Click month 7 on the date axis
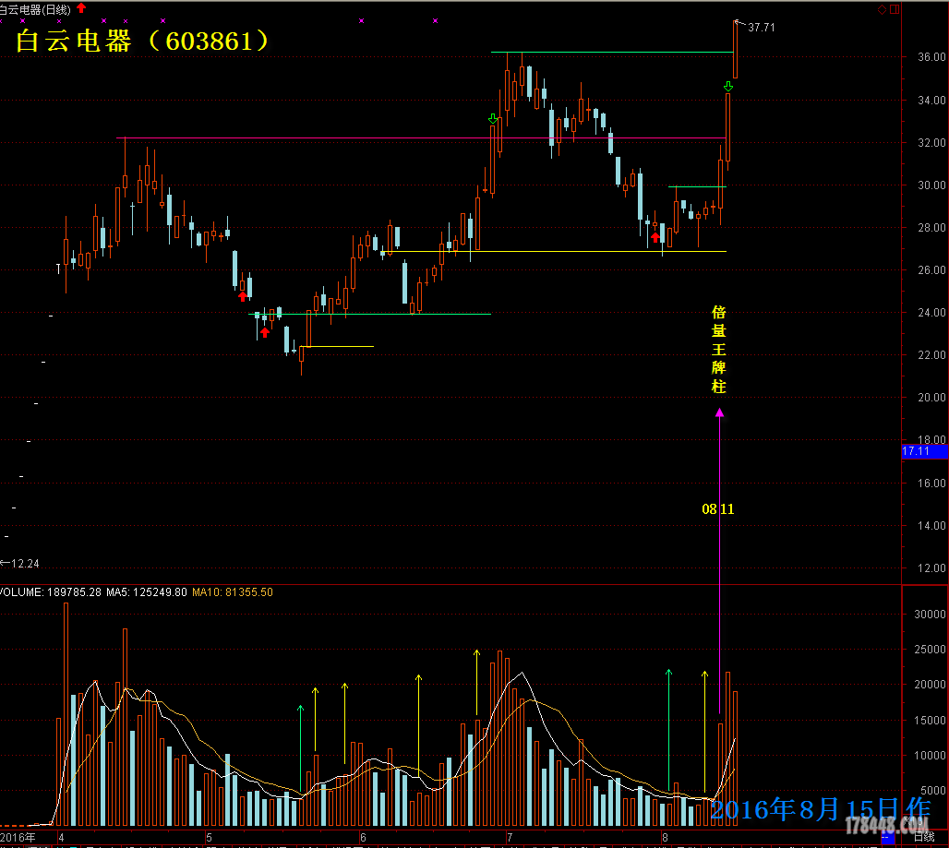The height and width of the screenshot is (848, 949). pos(510,838)
